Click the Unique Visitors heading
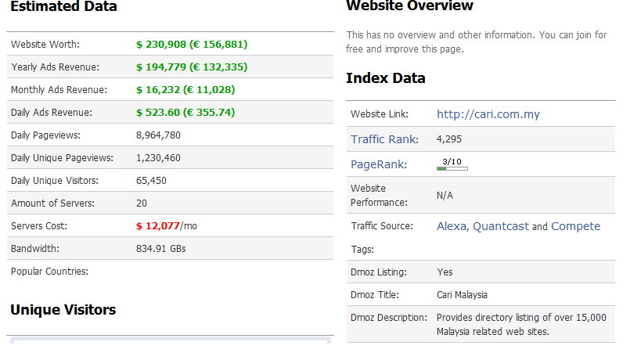This screenshot has height=360, width=641. click(x=63, y=310)
